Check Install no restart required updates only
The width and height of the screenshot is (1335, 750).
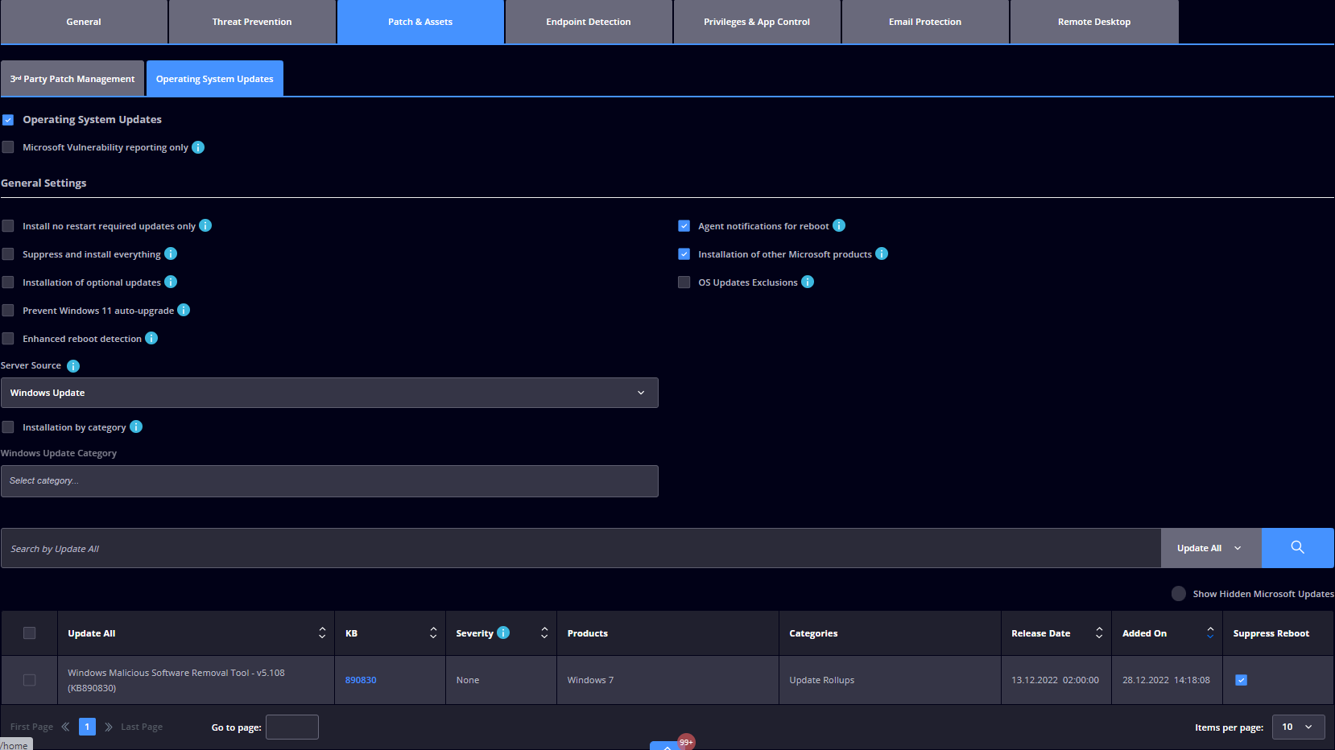point(8,226)
